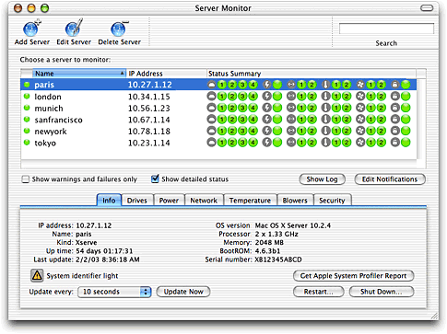Click the window resize grip corner

(x=434, y=316)
